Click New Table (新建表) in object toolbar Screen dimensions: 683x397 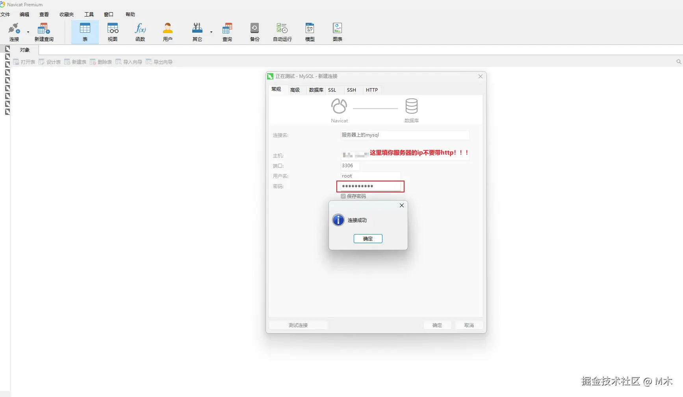point(75,62)
